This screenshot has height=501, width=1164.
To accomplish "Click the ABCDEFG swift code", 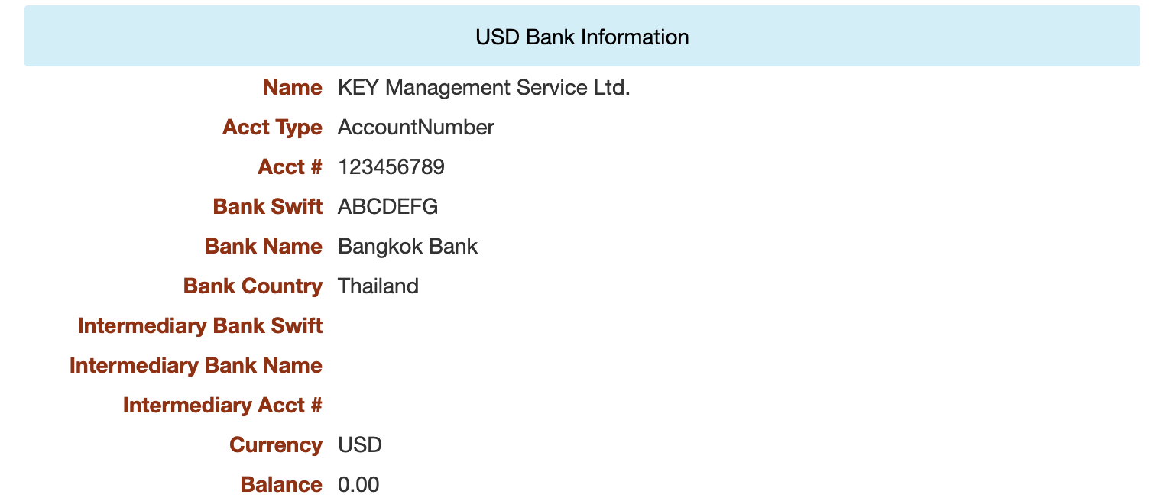I will pos(387,207).
